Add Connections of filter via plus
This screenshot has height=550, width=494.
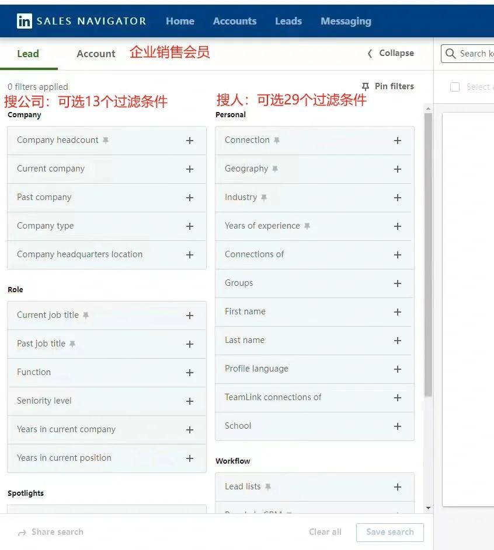398,255
